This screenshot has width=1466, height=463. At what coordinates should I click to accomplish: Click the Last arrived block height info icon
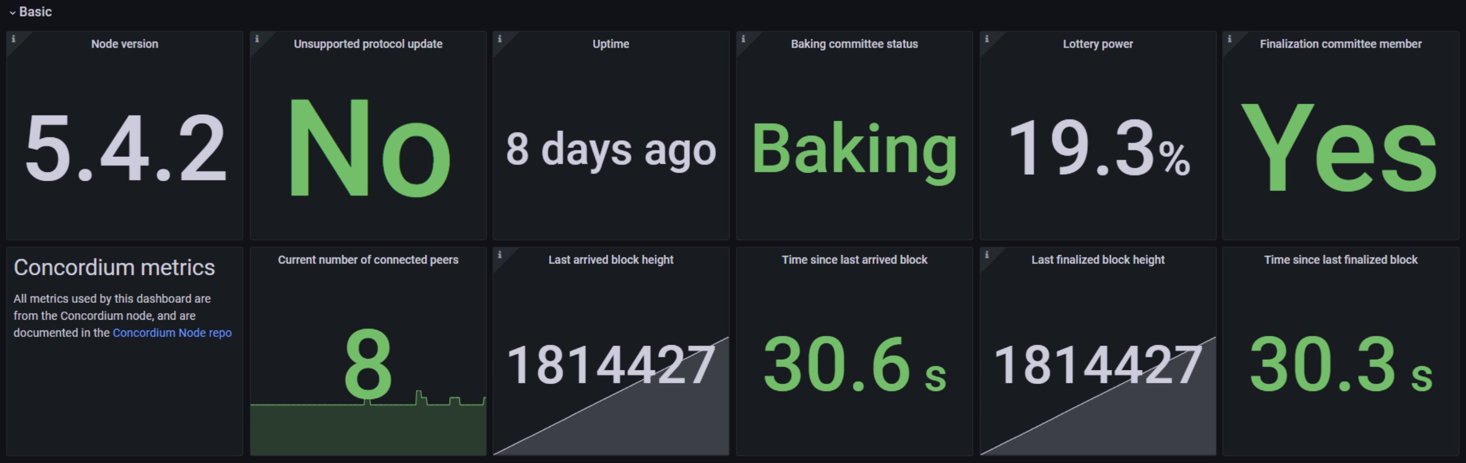[499, 254]
